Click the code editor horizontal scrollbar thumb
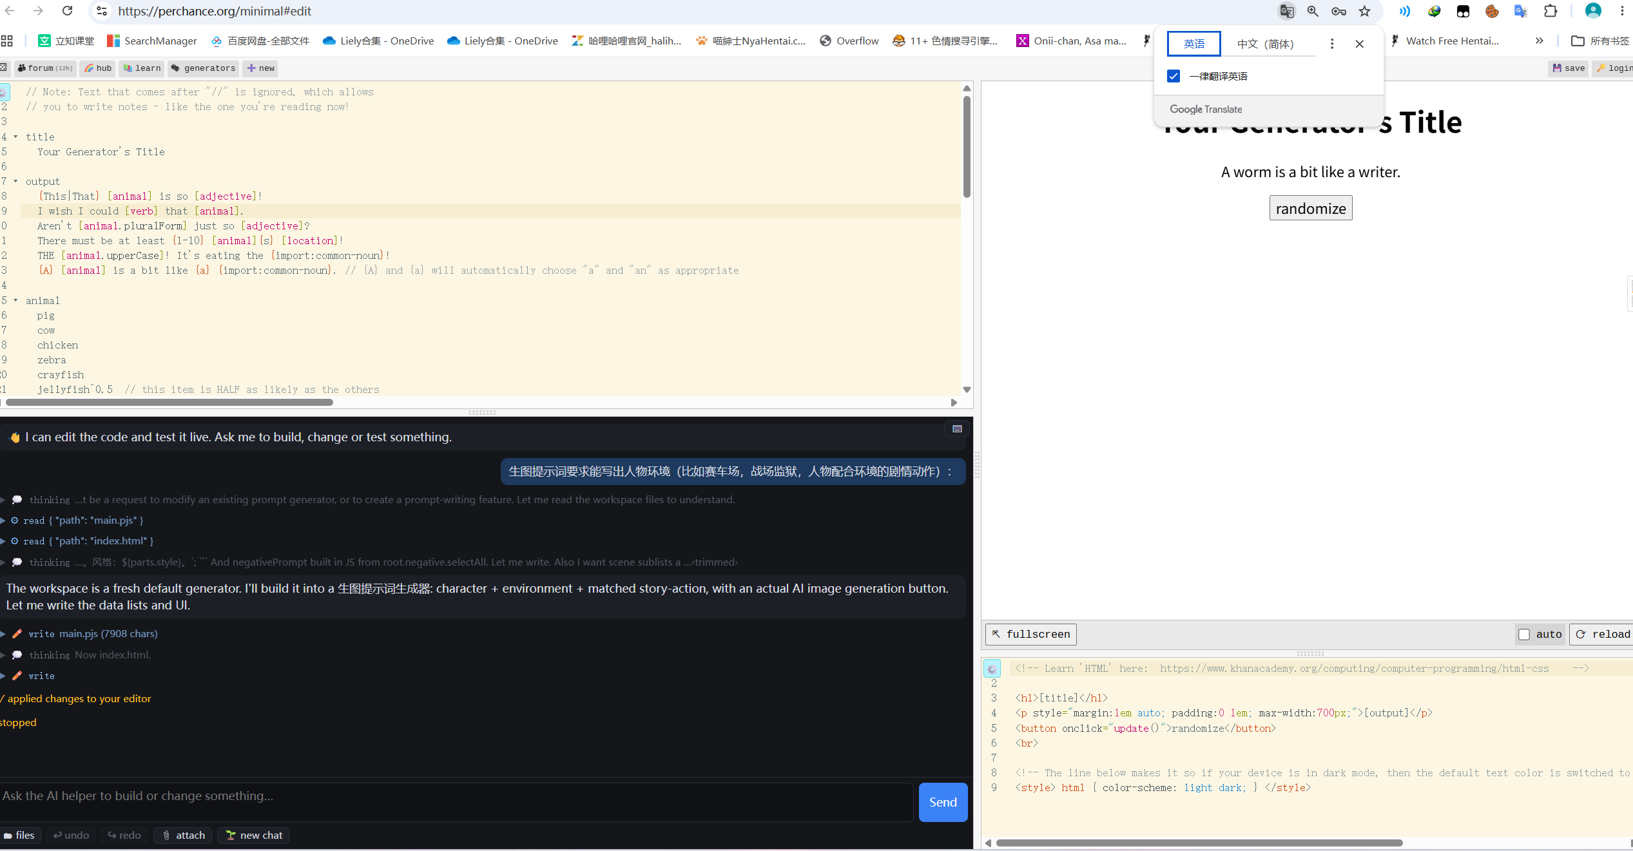1633x851 pixels. click(169, 403)
